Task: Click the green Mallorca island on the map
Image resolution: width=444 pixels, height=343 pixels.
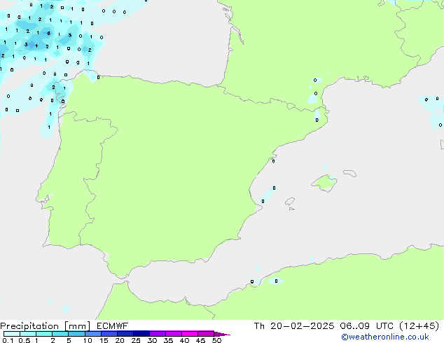Action: (324, 183)
